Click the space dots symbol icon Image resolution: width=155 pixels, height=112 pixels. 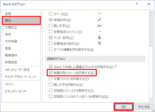click(x=100, y=14)
